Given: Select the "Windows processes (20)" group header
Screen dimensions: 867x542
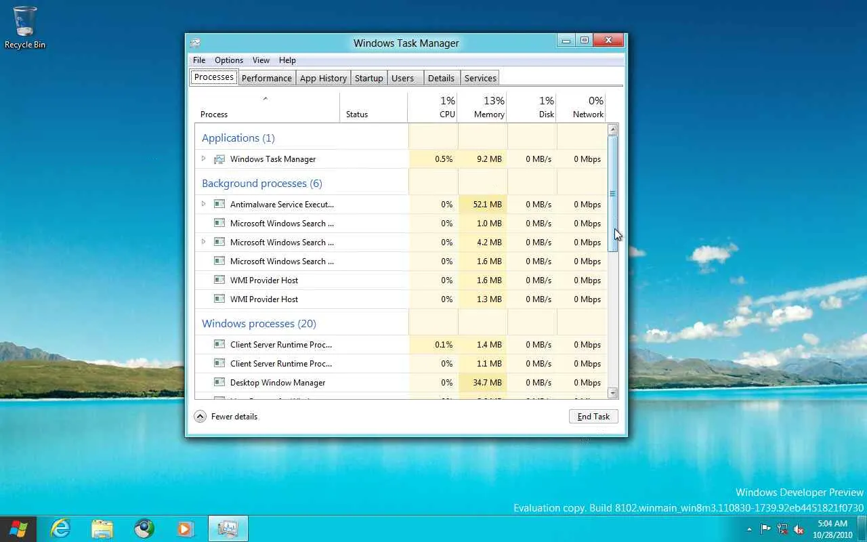Looking at the screenshot, I should (x=259, y=323).
